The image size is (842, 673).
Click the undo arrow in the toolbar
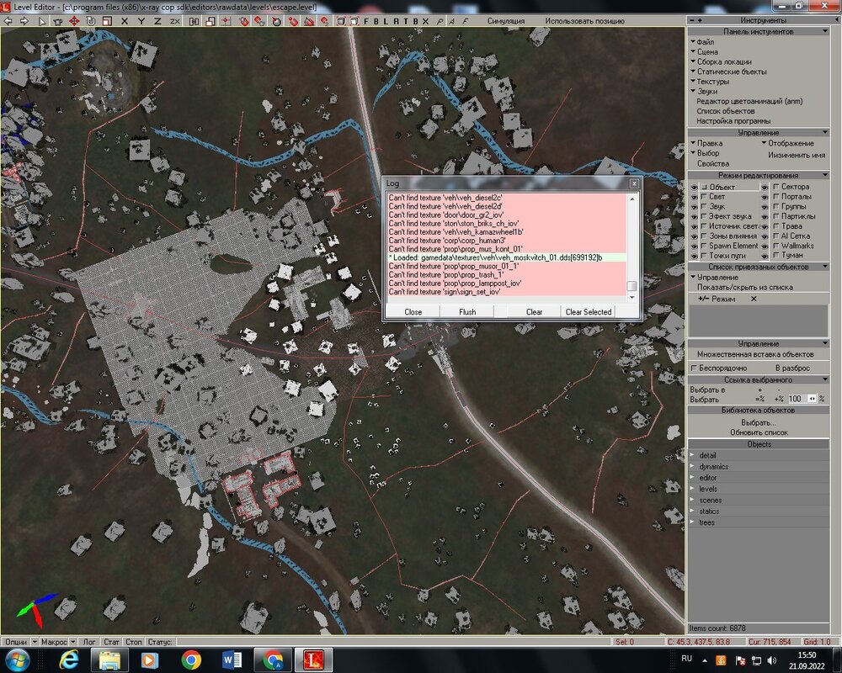tap(9, 20)
